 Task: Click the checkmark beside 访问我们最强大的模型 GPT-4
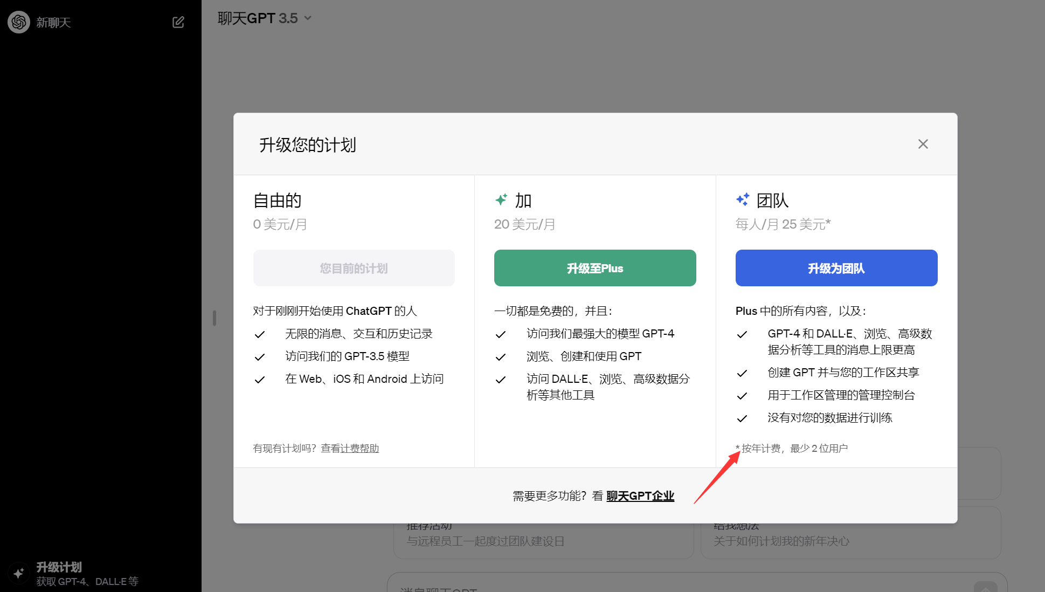tap(501, 335)
